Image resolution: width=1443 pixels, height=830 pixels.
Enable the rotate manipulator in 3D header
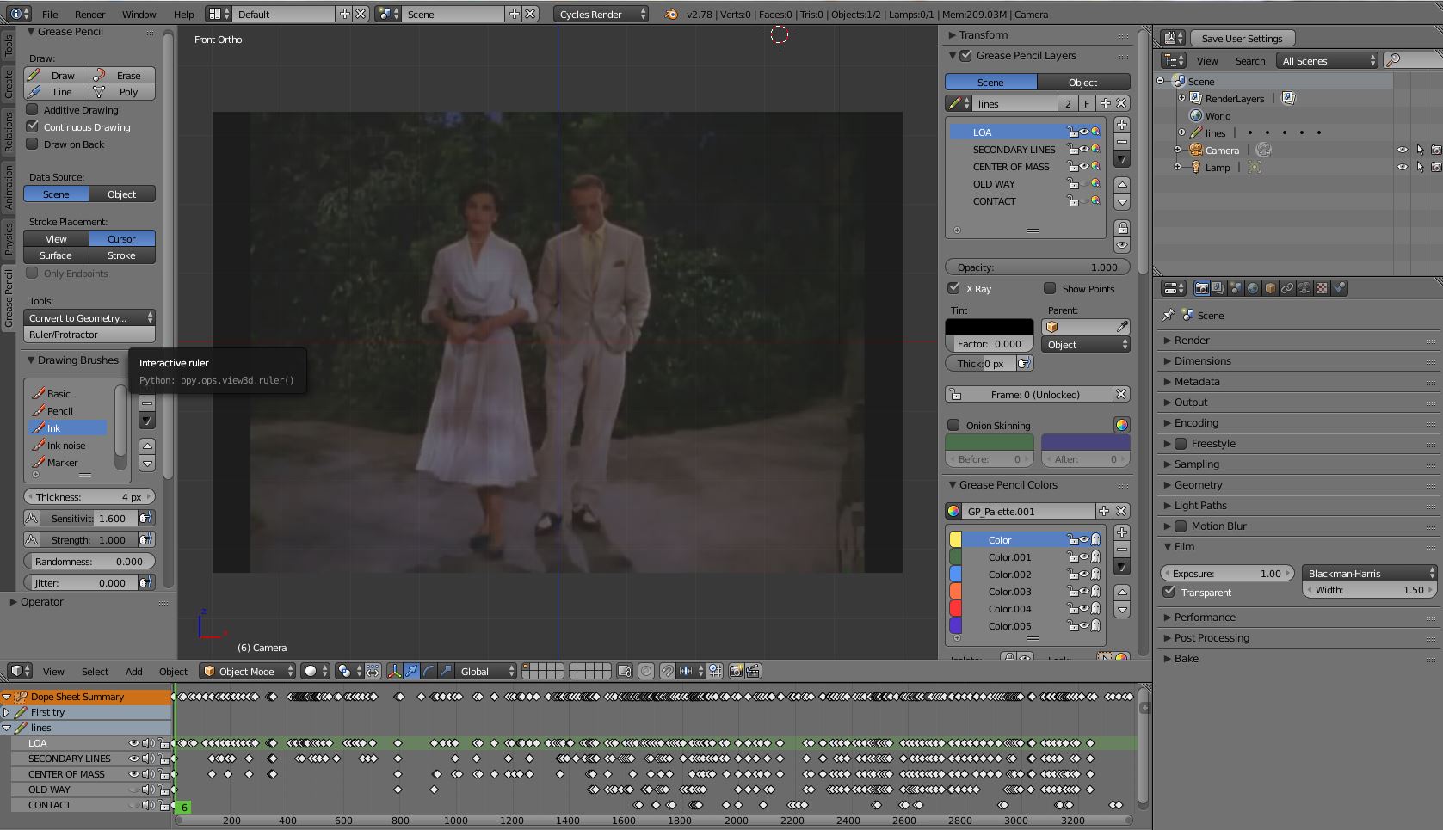429,671
